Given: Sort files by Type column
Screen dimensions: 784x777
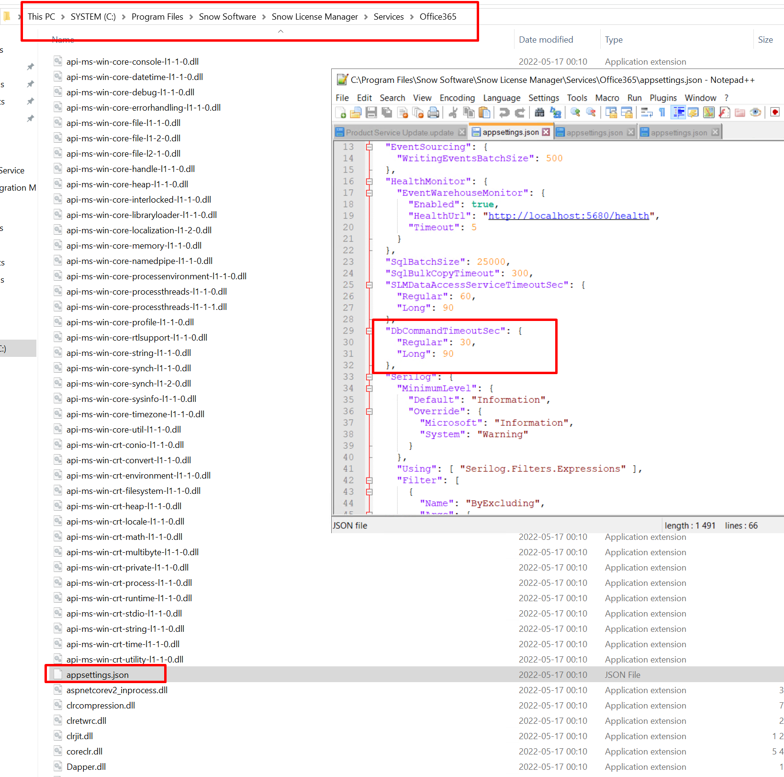Looking at the screenshot, I should point(614,40).
